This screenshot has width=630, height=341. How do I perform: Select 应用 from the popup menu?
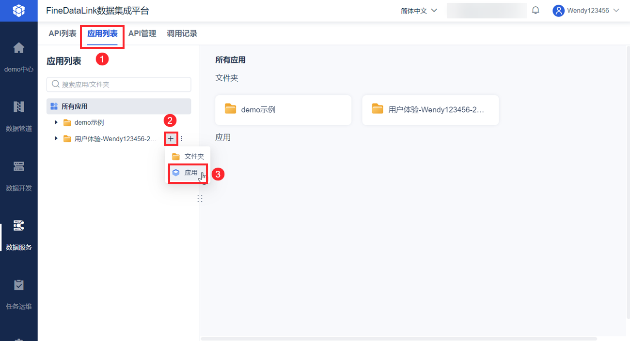click(x=188, y=173)
